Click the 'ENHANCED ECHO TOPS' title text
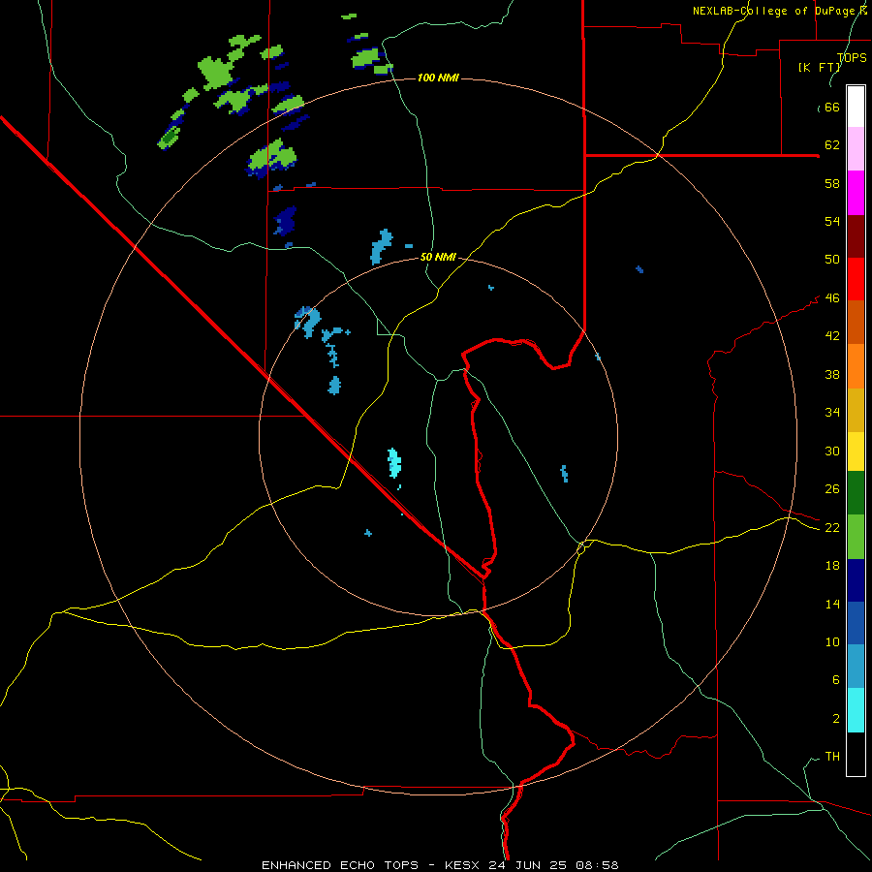The width and height of the screenshot is (872, 872). (x=340, y=865)
